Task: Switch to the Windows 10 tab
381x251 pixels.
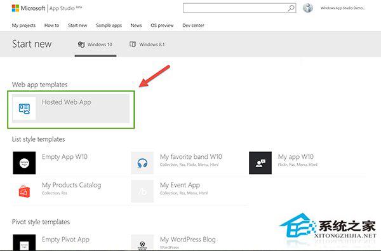Action: click(x=95, y=44)
